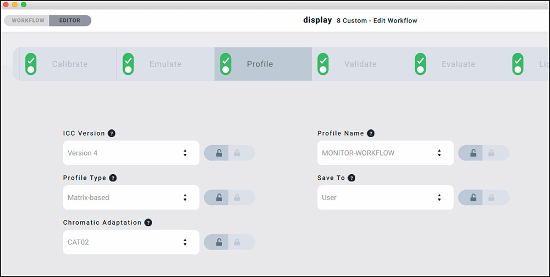Viewport: 550px width, 277px height.
Task: Click unlocked padlock for Save To
Action: point(473,197)
